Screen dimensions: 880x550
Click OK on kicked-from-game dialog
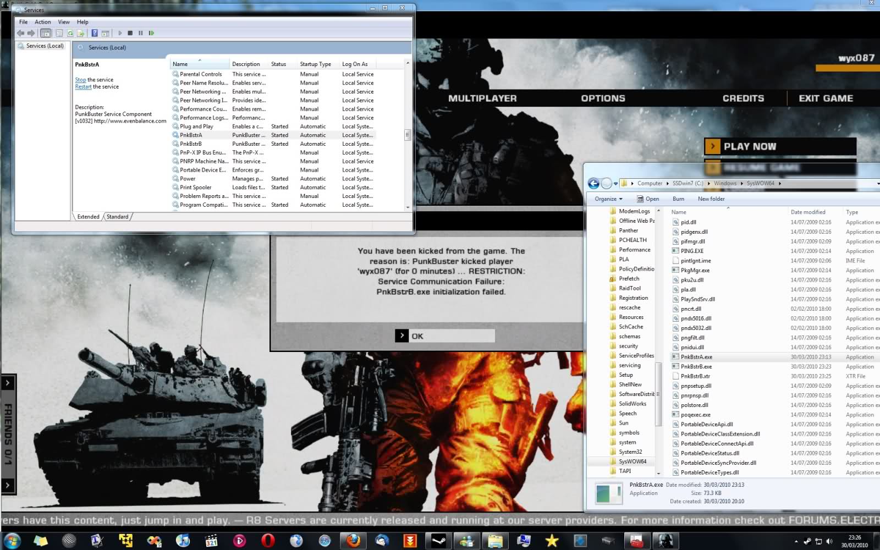pyautogui.click(x=444, y=336)
